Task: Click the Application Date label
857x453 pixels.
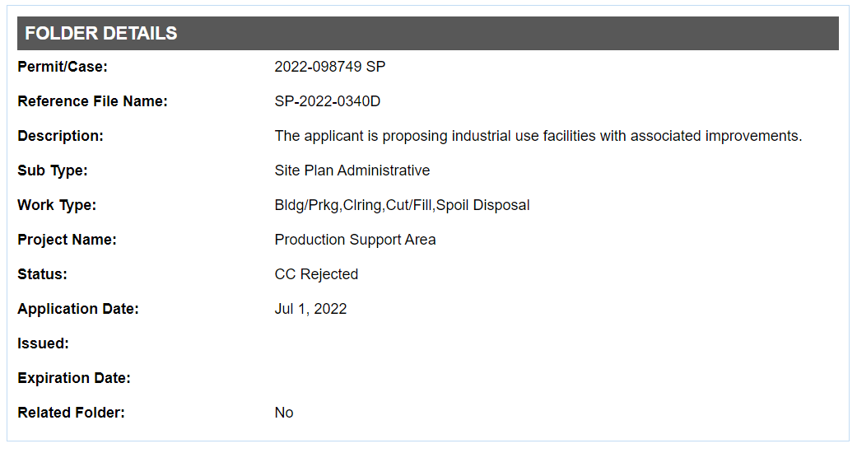Action: click(77, 309)
